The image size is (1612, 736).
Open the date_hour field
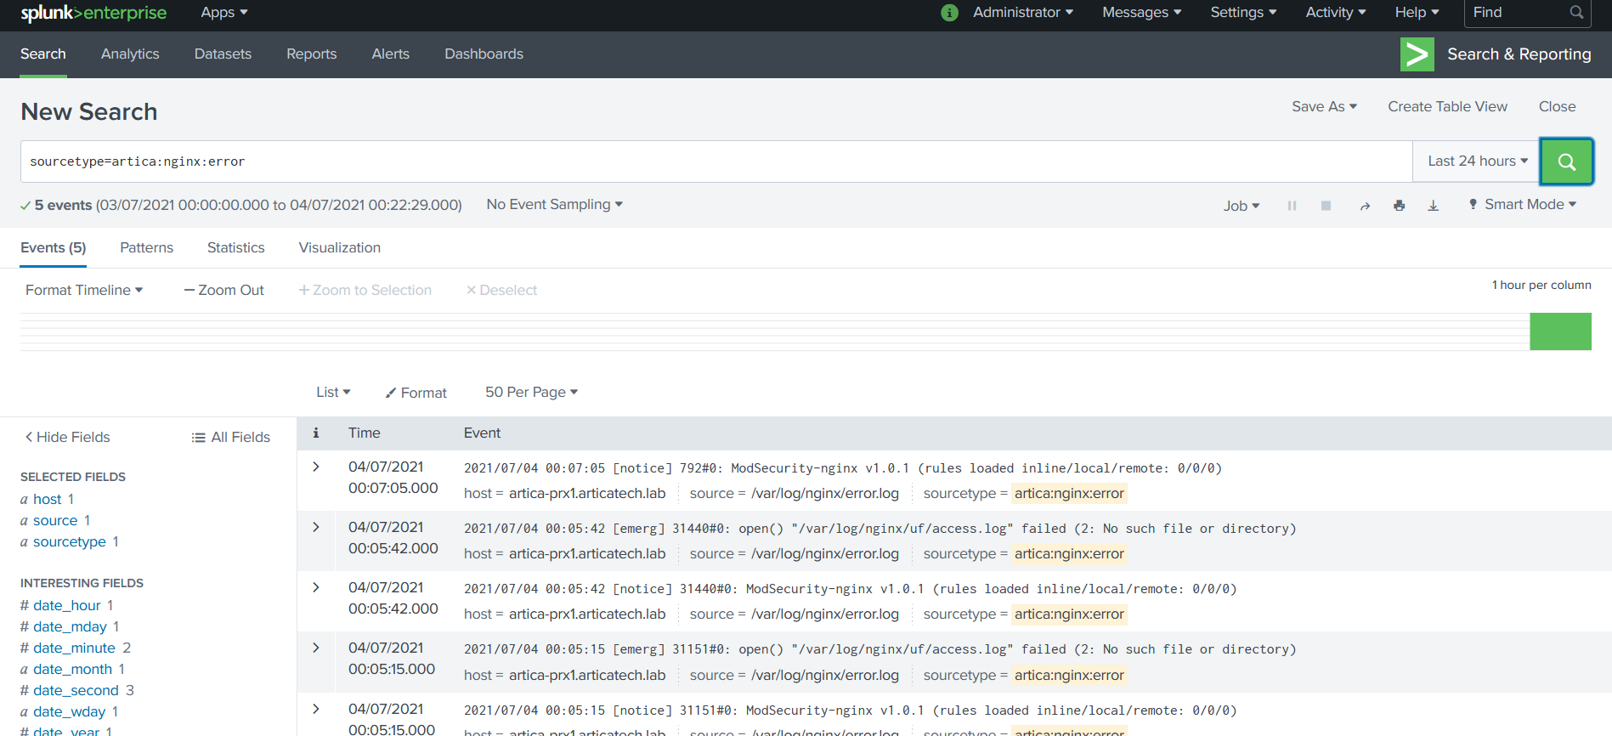(67, 605)
